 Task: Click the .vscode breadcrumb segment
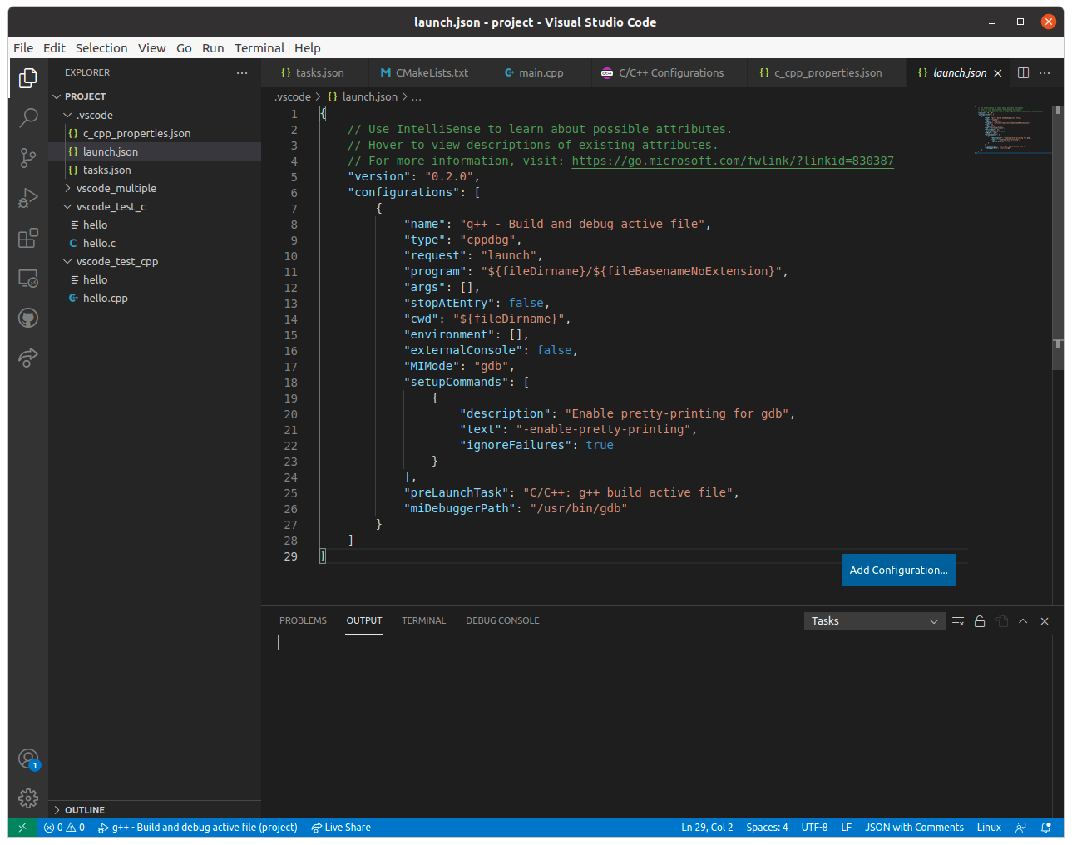point(293,97)
